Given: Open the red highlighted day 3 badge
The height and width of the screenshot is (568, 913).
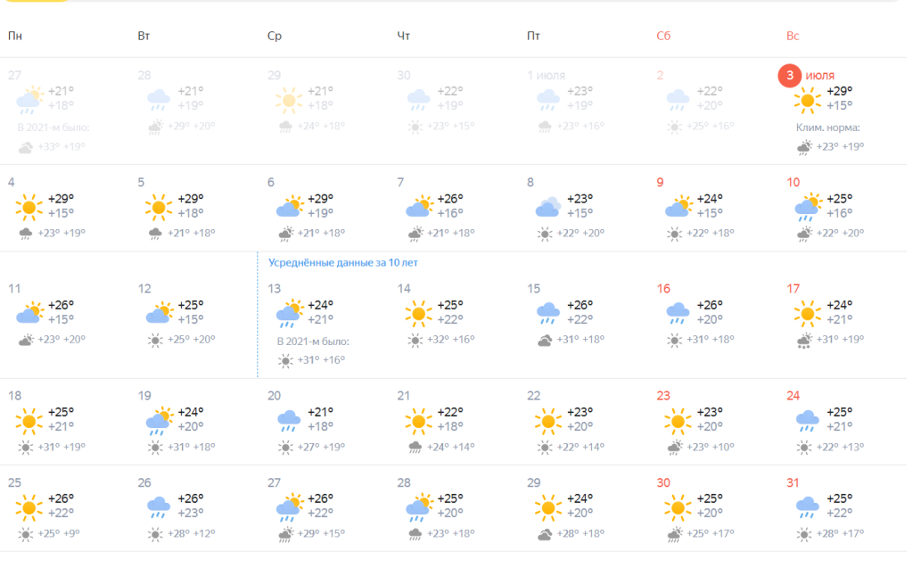Looking at the screenshot, I should coord(790,76).
